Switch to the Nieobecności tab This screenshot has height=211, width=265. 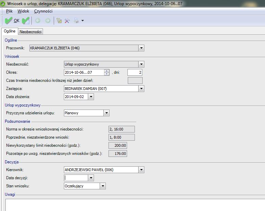30,32
